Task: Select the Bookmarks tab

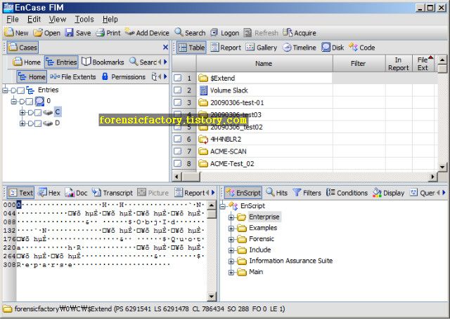Action: click(x=103, y=62)
